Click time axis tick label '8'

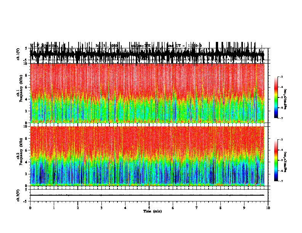(220, 208)
